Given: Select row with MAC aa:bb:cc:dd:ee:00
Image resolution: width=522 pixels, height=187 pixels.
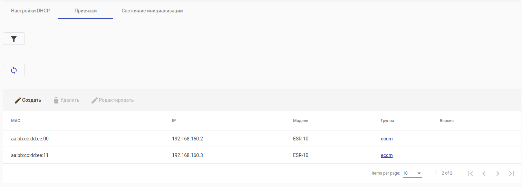Looking at the screenshot, I should (30, 139).
